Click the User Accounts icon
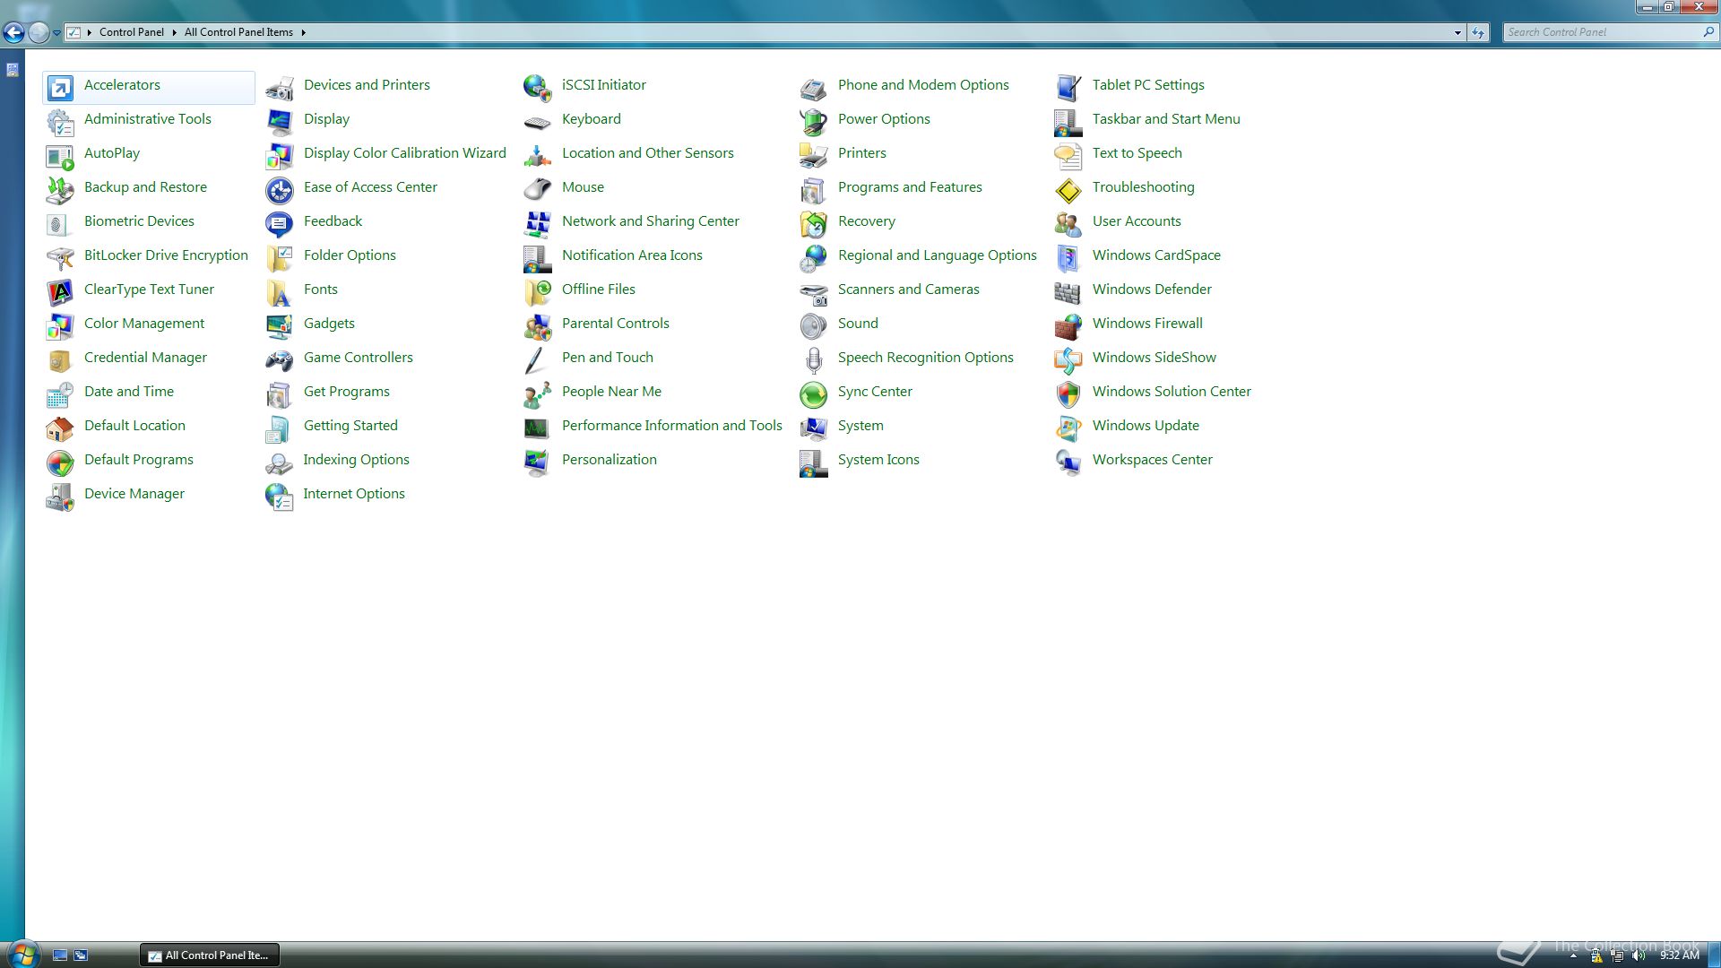Image resolution: width=1721 pixels, height=968 pixels. point(1068,223)
